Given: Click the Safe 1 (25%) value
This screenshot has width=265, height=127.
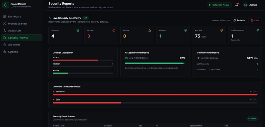Looking at the screenshot, I should pyautogui.click(x=254, y=100).
